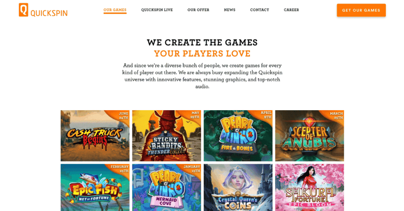Screen dimensions: 404x211
Task: Open the Cash Truck Begins game tile
Action: (95, 136)
